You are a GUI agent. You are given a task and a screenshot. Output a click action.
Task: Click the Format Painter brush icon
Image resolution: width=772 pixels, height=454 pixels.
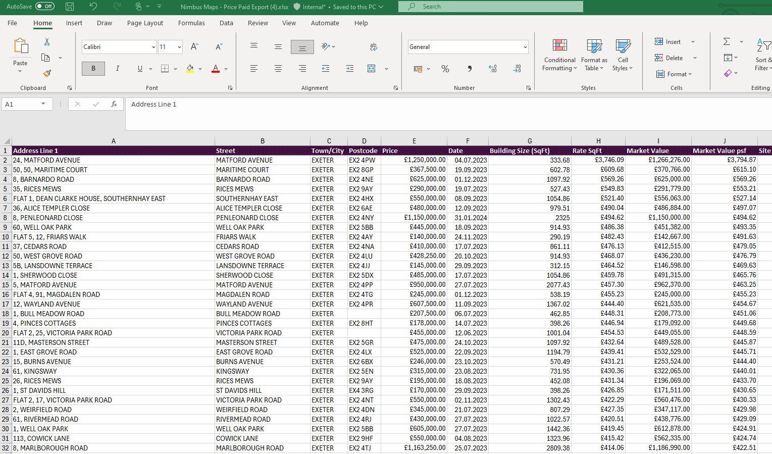tap(47, 73)
